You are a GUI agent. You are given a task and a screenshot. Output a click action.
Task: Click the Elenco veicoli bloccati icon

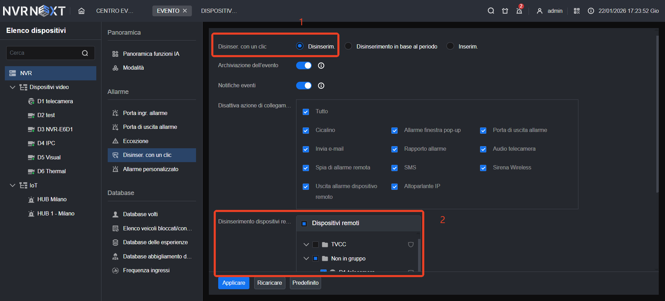(x=115, y=228)
